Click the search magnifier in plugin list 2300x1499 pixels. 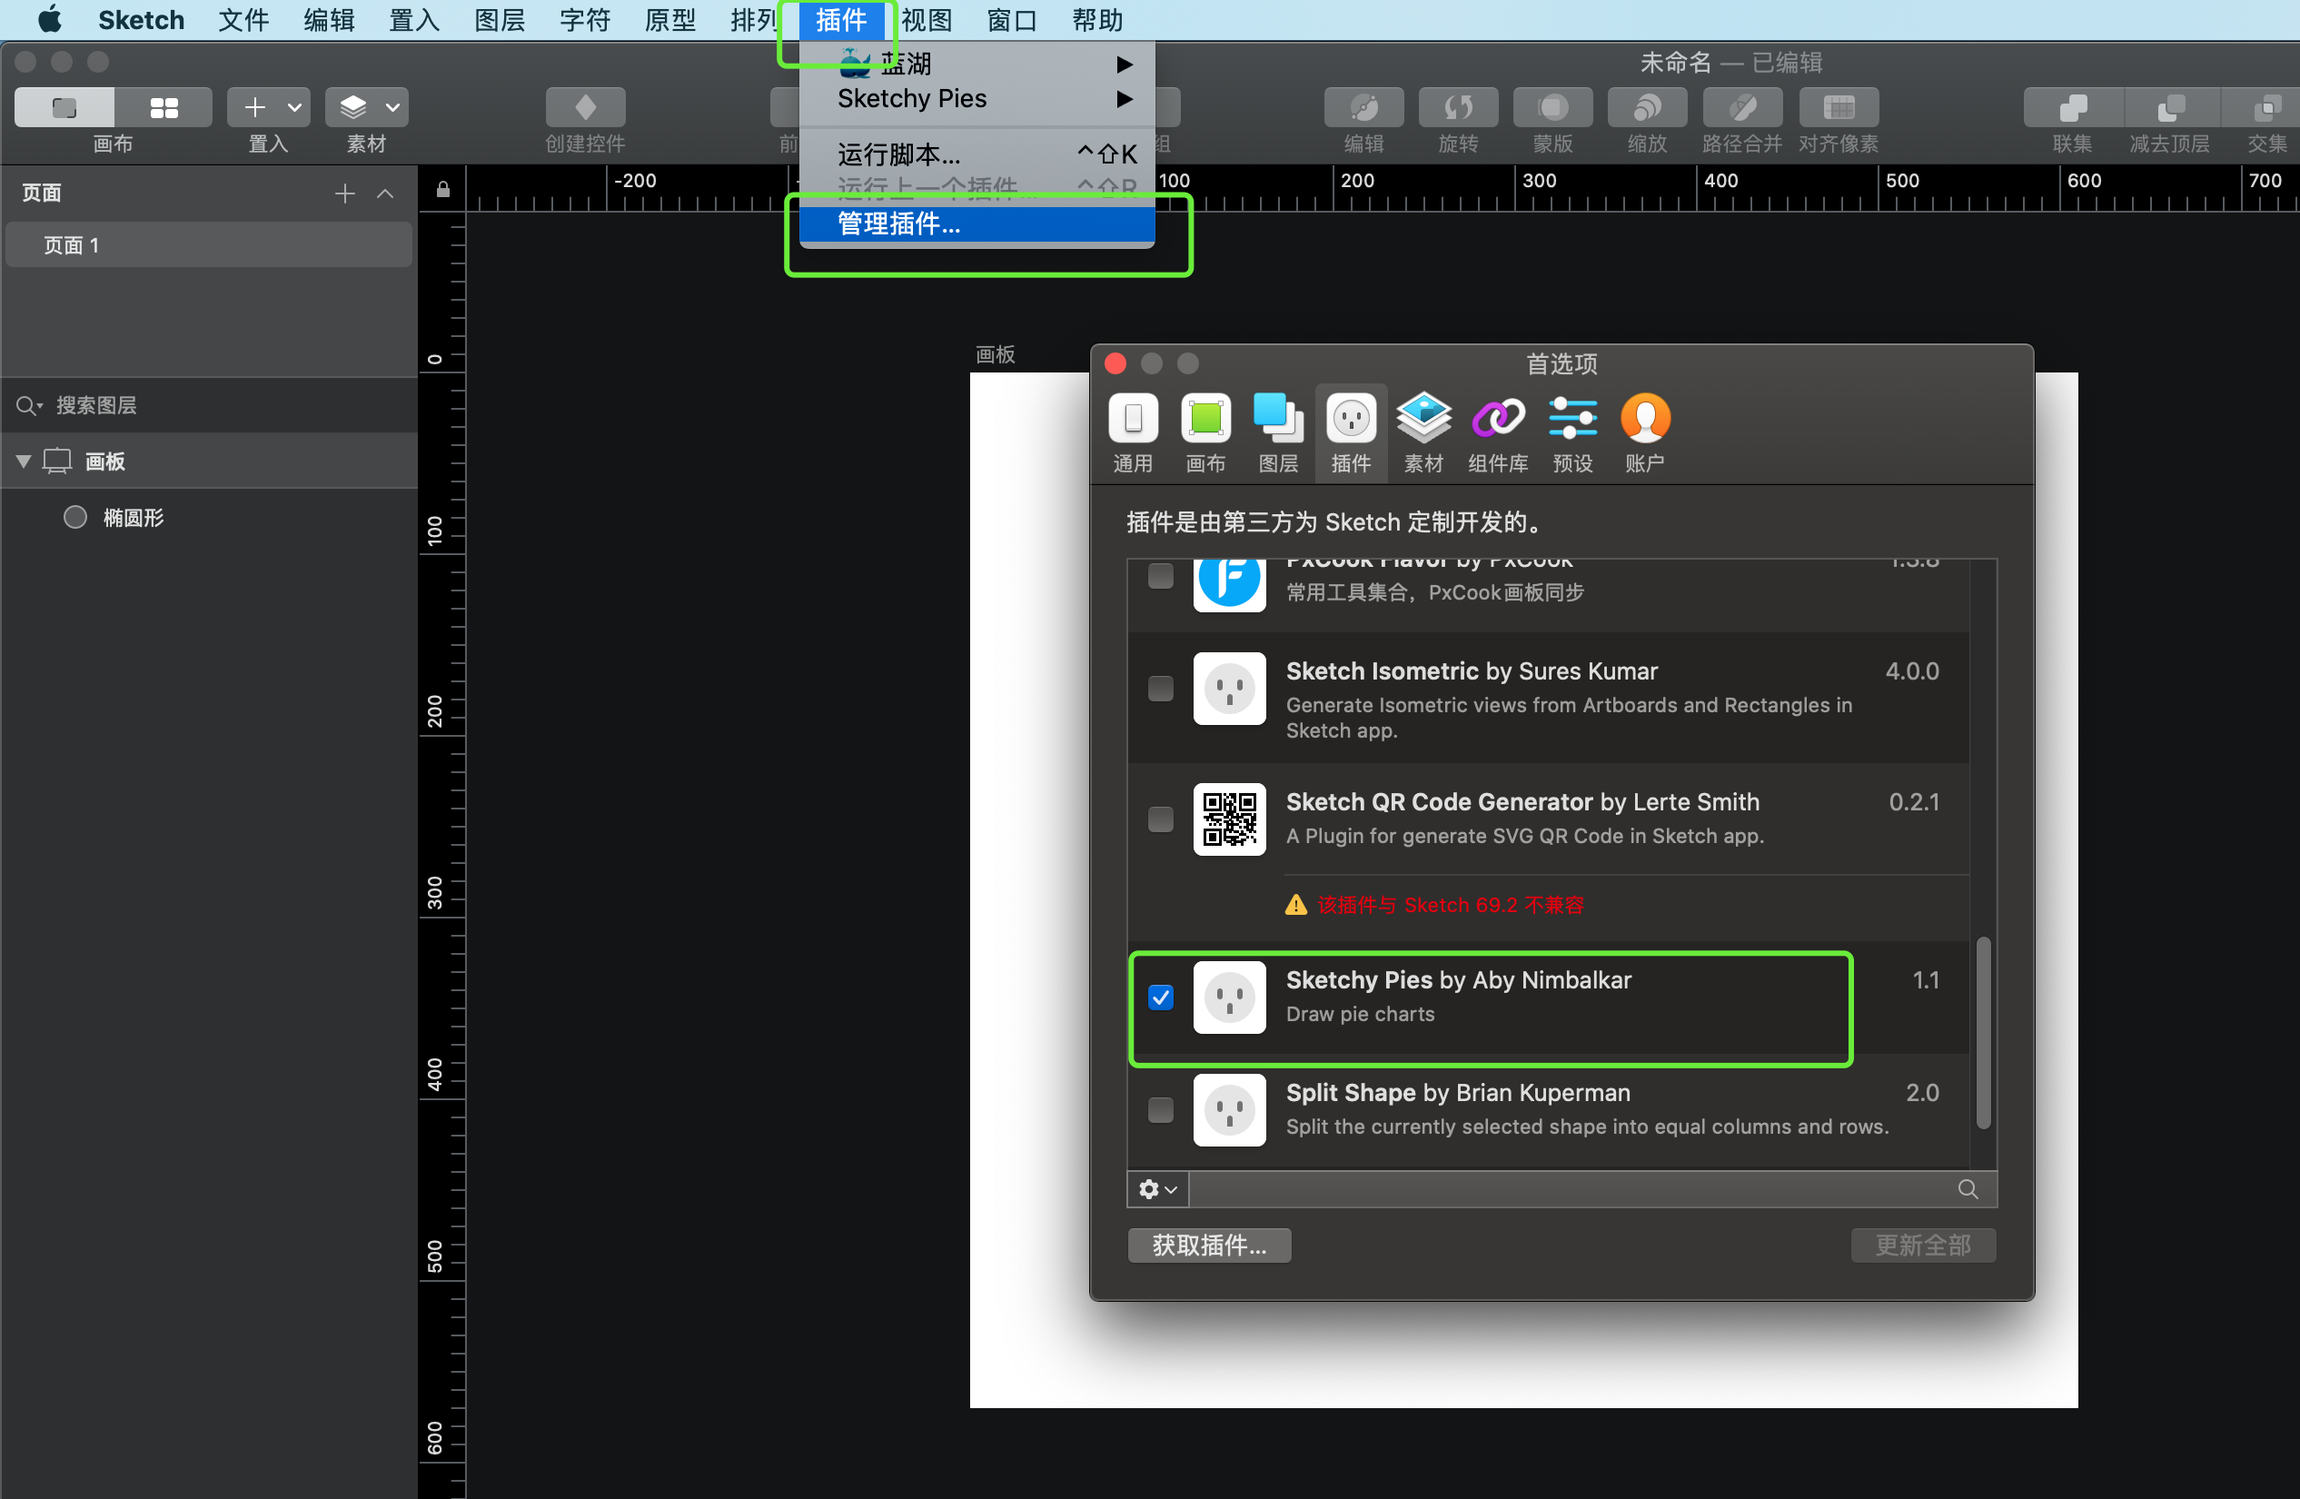coord(1968,1189)
